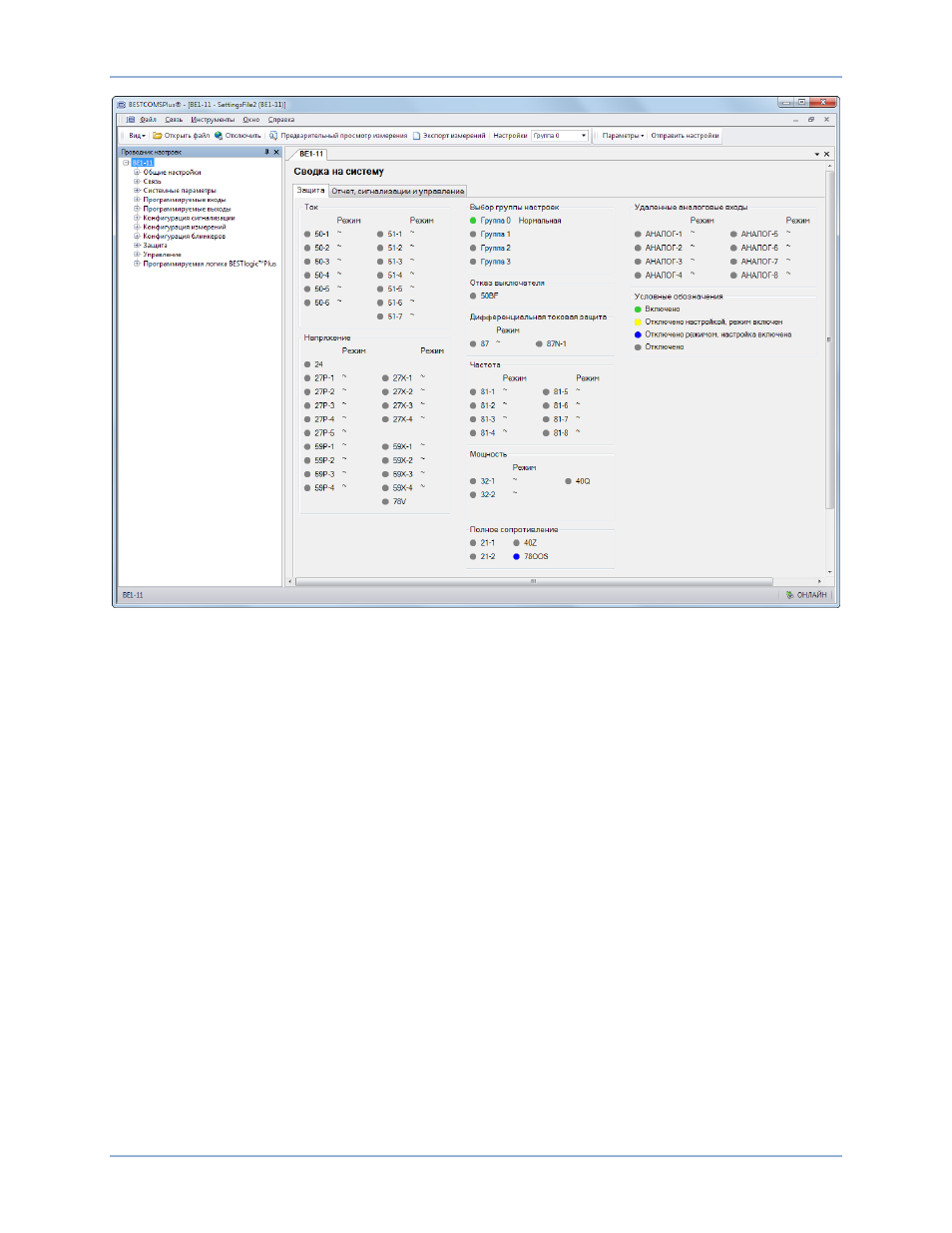Screen dimensions: 952x1233
Task: Click the blue 78OOS indicator
Action: (517, 557)
